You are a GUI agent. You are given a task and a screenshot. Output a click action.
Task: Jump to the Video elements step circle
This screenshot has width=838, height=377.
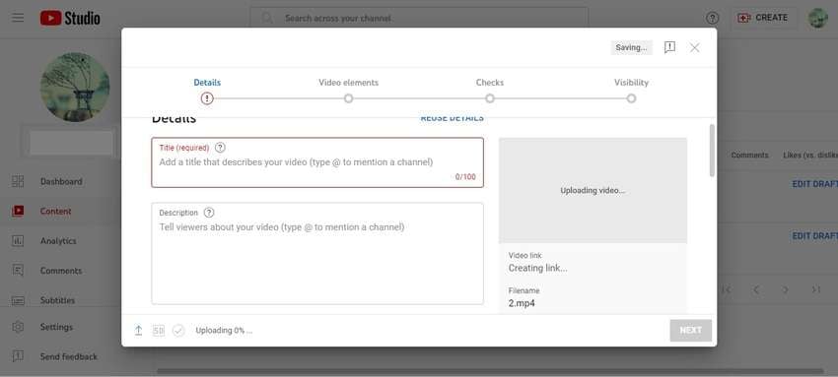click(x=348, y=98)
